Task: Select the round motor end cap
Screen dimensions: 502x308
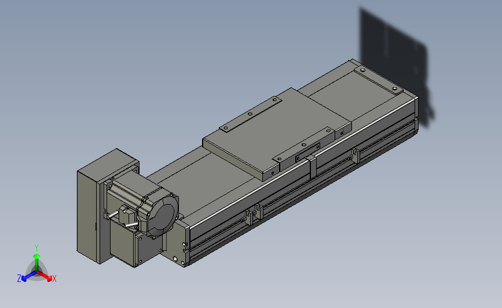Action: (x=163, y=216)
